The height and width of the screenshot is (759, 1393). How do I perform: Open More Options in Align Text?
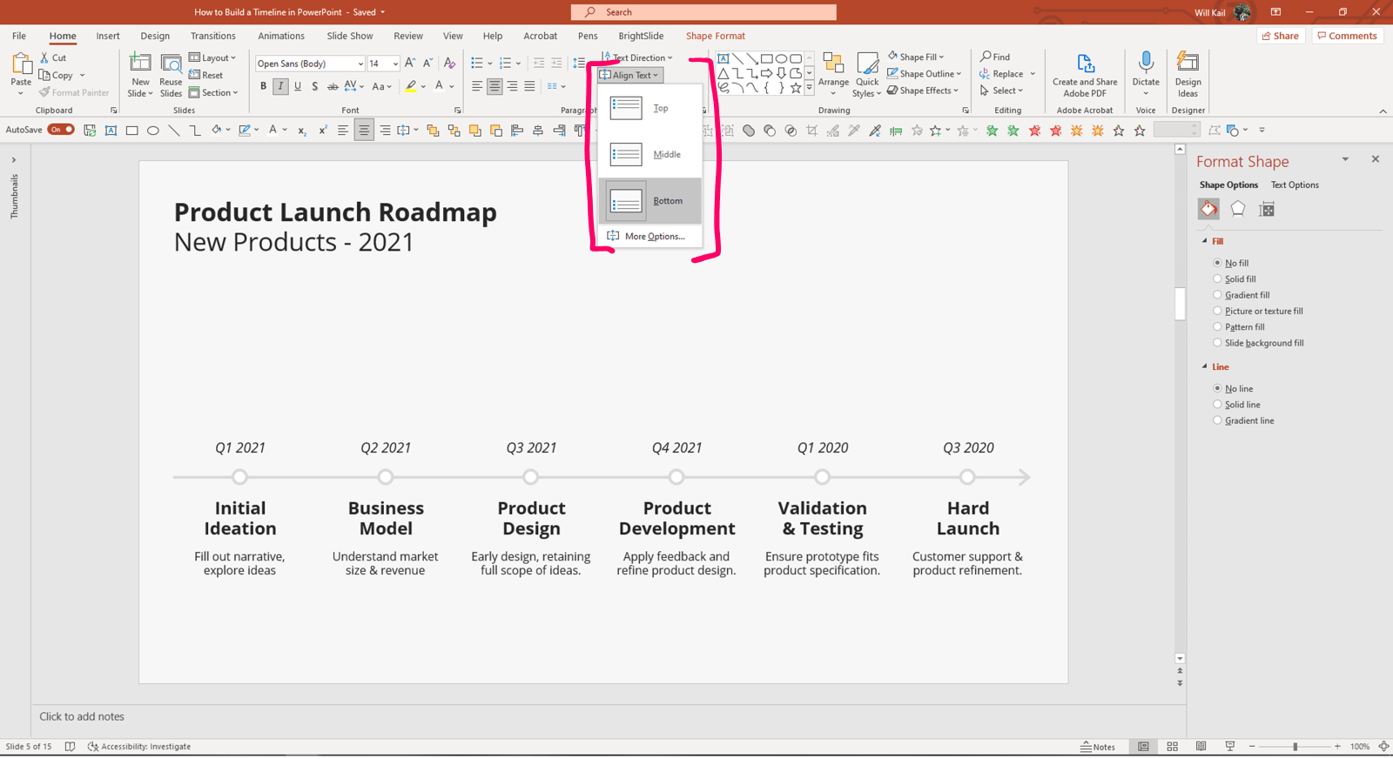click(x=650, y=236)
